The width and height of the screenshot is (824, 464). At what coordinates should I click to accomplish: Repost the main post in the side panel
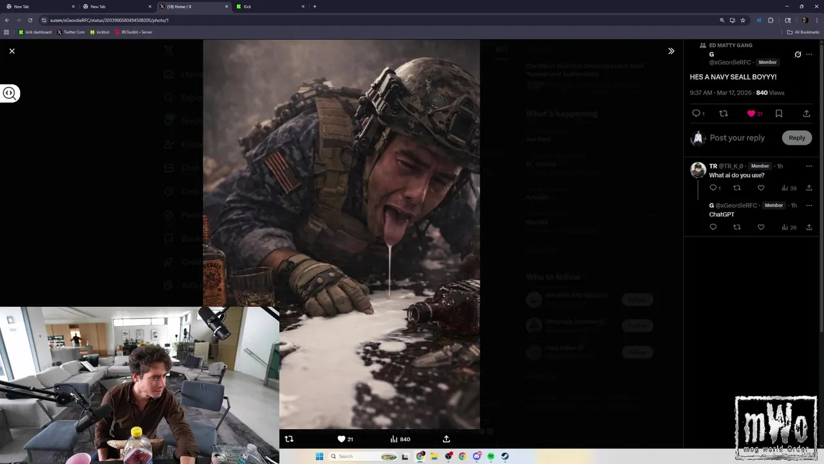(x=724, y=113)
